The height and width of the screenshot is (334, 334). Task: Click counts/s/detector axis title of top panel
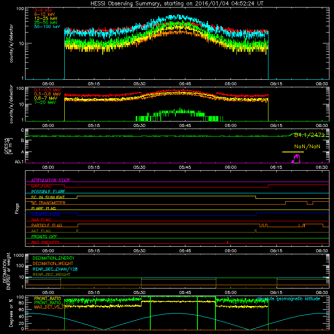(x=11, y=43)
